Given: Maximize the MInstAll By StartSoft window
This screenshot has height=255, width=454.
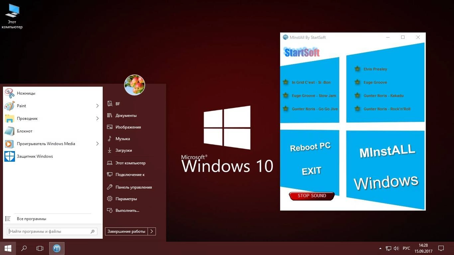Looking at the screenshot, I should pos(403,37).
